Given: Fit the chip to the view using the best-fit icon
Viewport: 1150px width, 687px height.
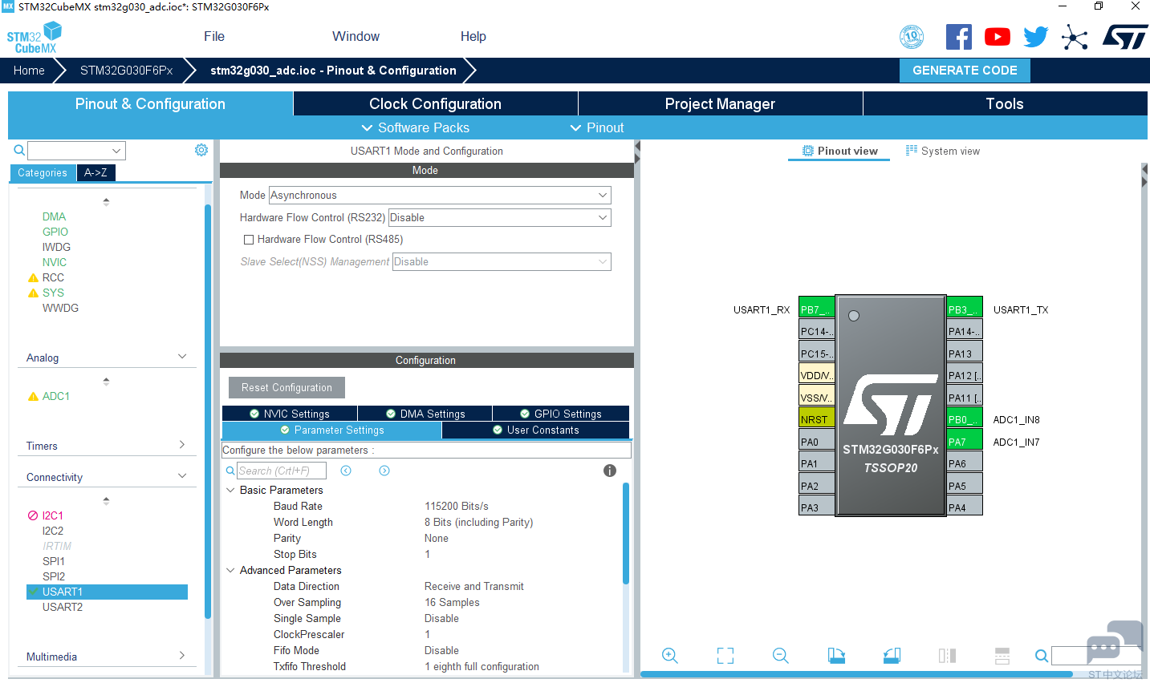Looking at the screenshot, I should tap(725, 656).
